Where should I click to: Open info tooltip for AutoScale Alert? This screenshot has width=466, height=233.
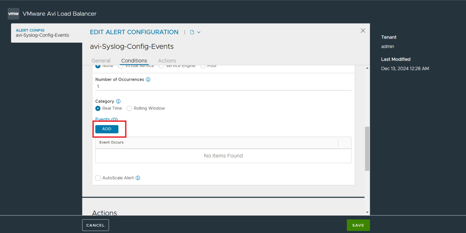pos(138,178)
